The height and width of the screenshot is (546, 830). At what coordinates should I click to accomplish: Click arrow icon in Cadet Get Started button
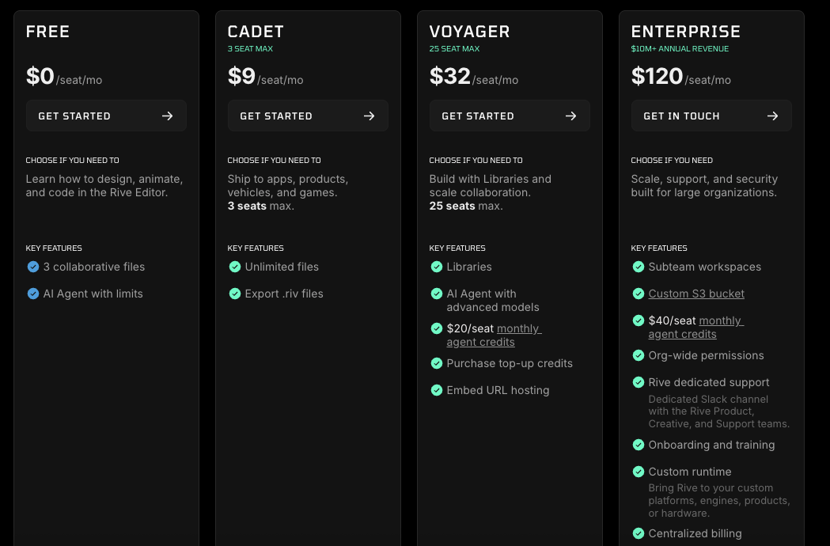[x=369, y=116]
